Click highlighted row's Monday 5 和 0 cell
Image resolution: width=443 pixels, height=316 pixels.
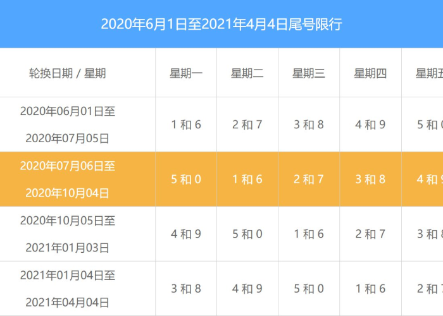click(x=186, y=179)
